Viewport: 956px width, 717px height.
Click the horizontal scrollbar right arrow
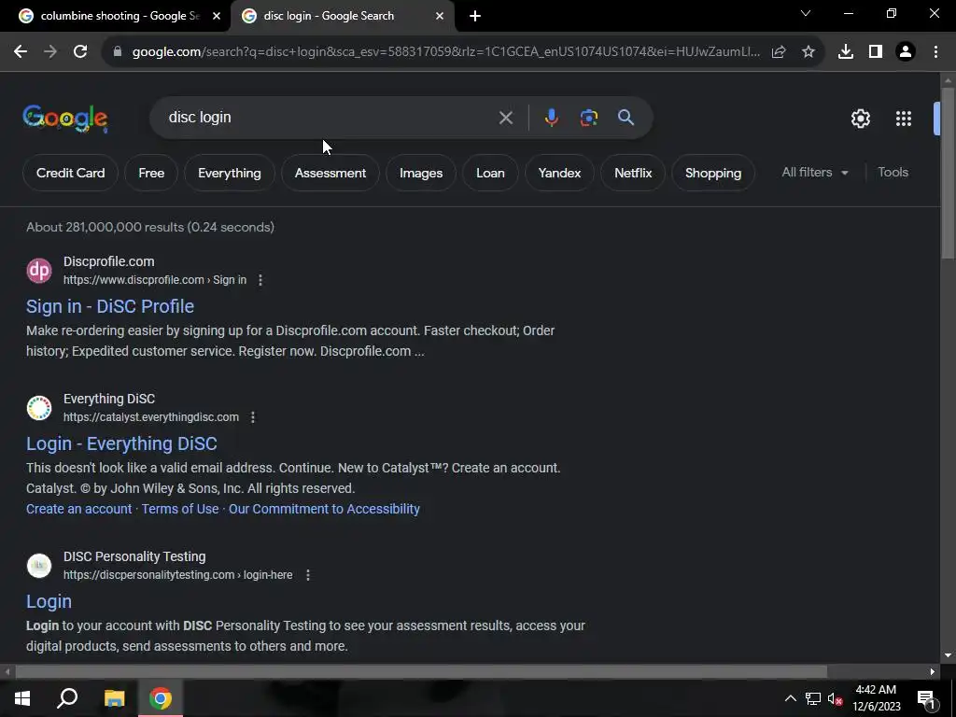933,671
